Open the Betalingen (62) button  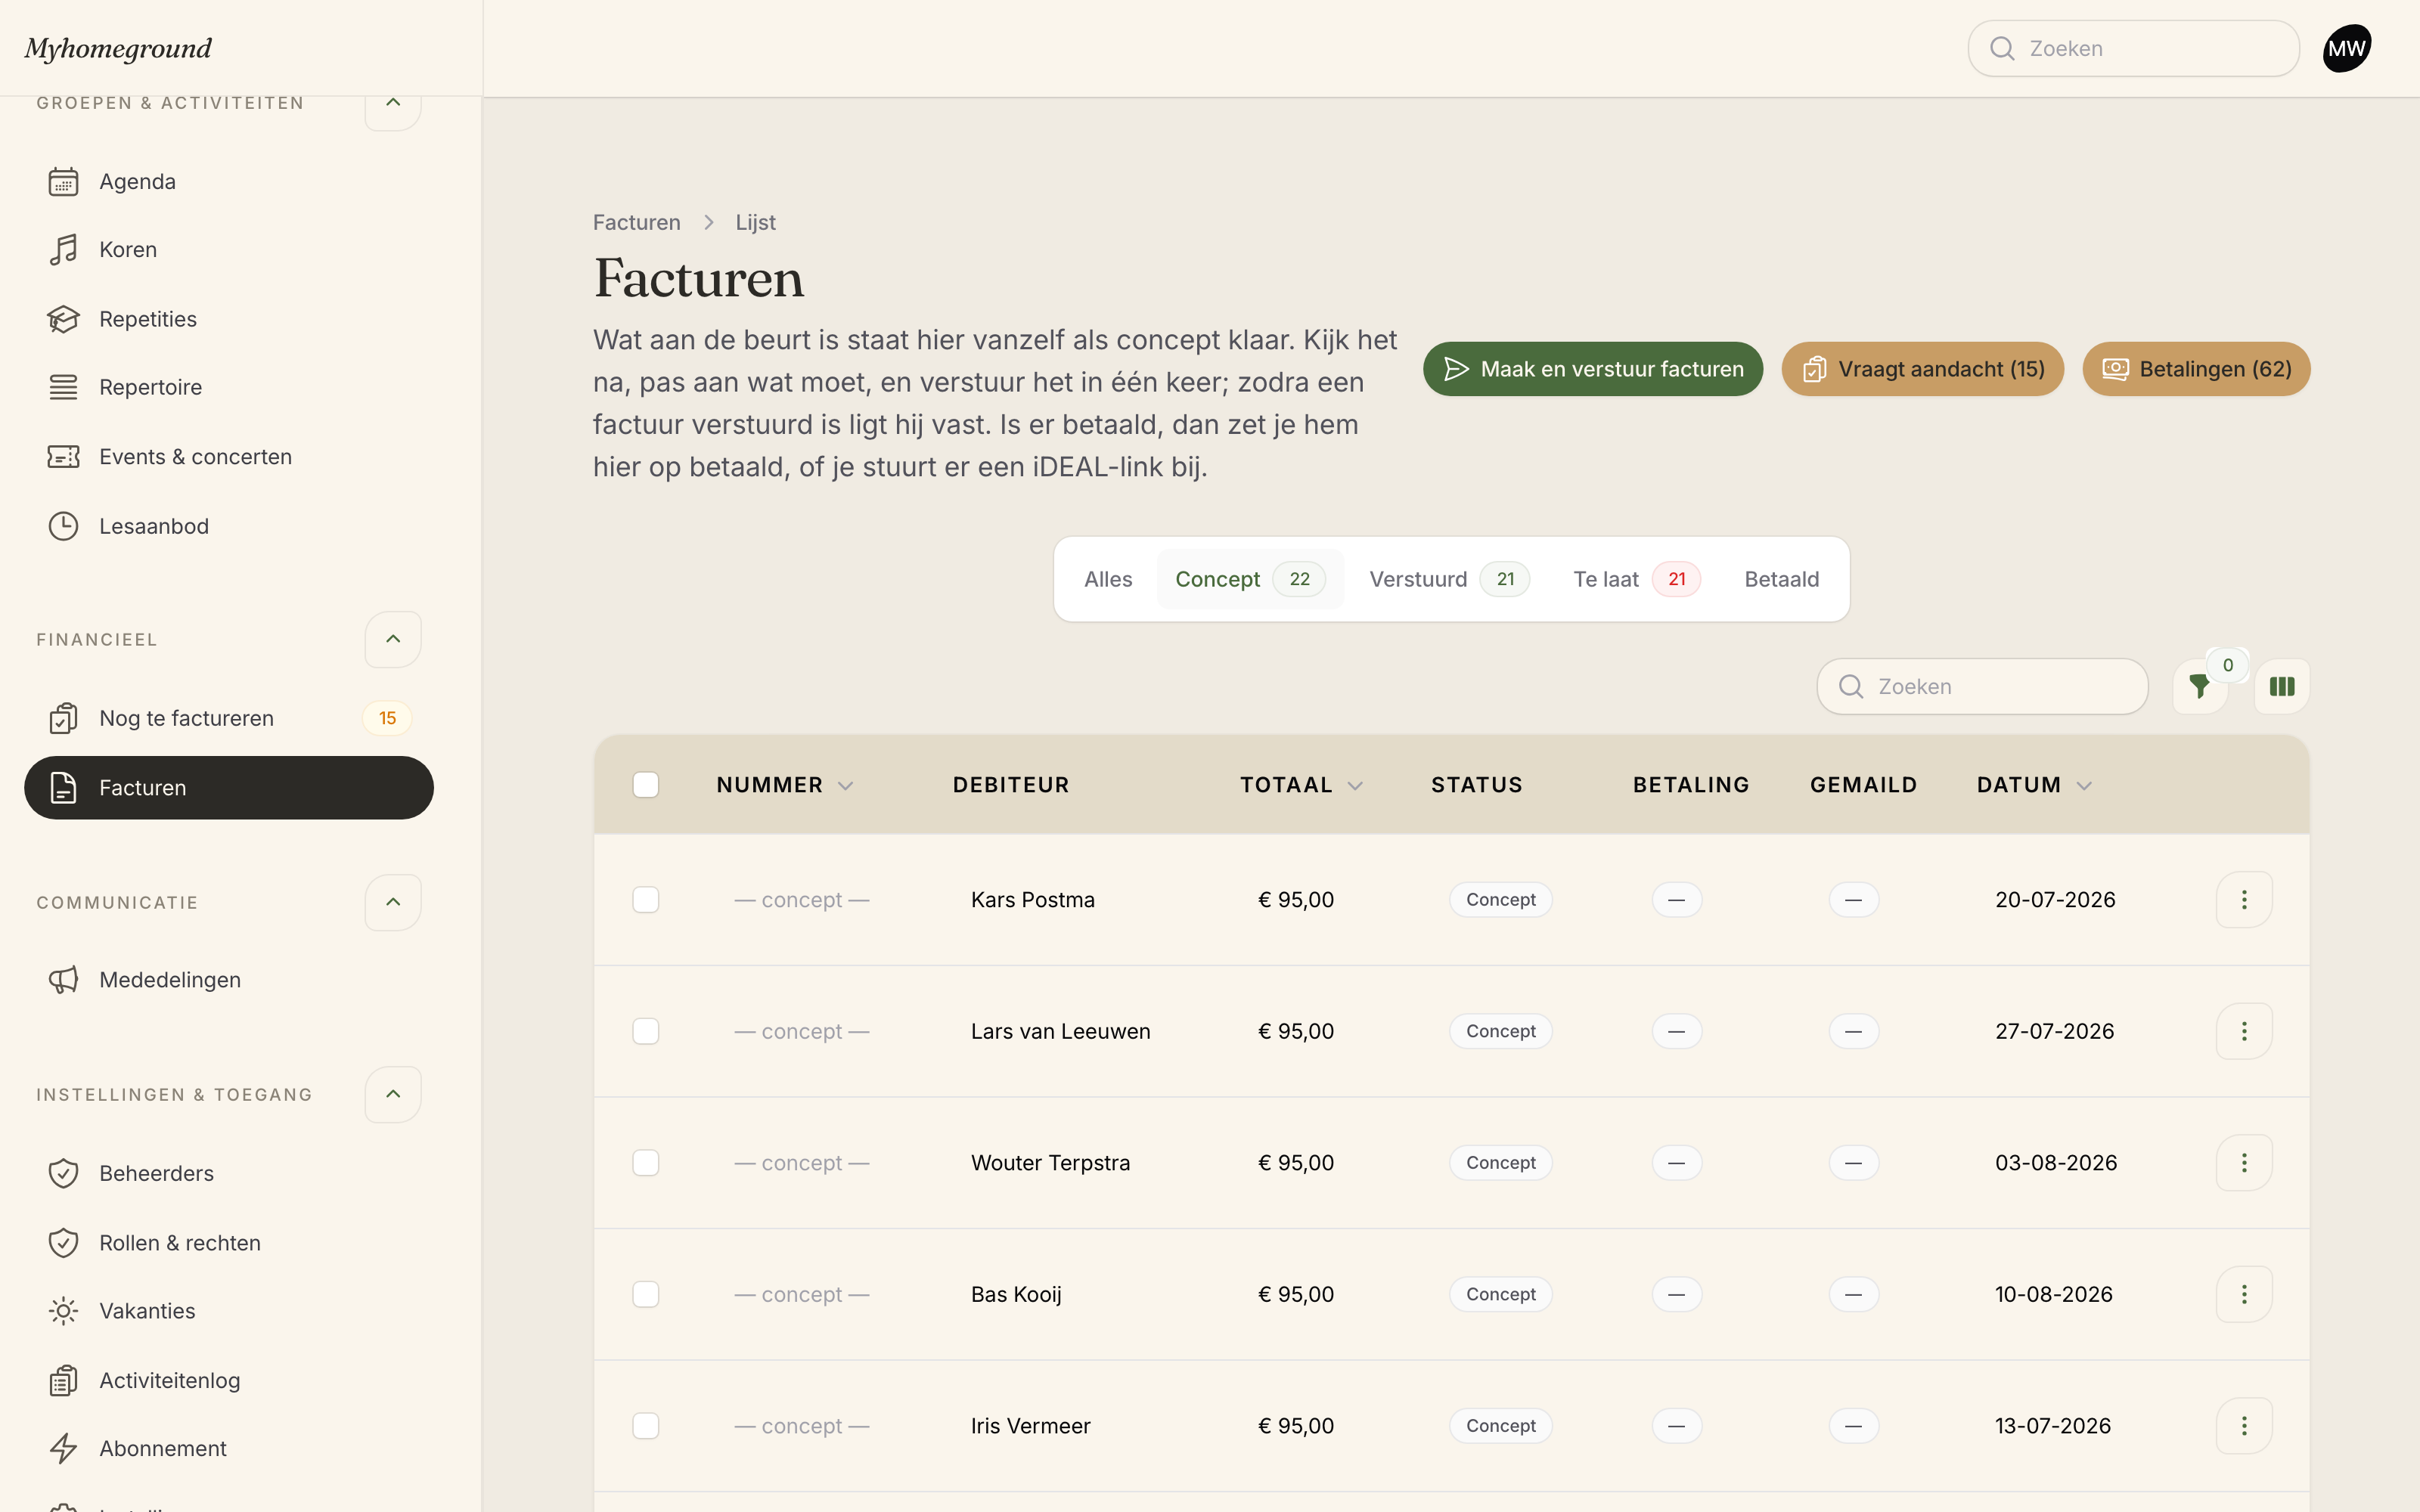(x=2196, y=369)
